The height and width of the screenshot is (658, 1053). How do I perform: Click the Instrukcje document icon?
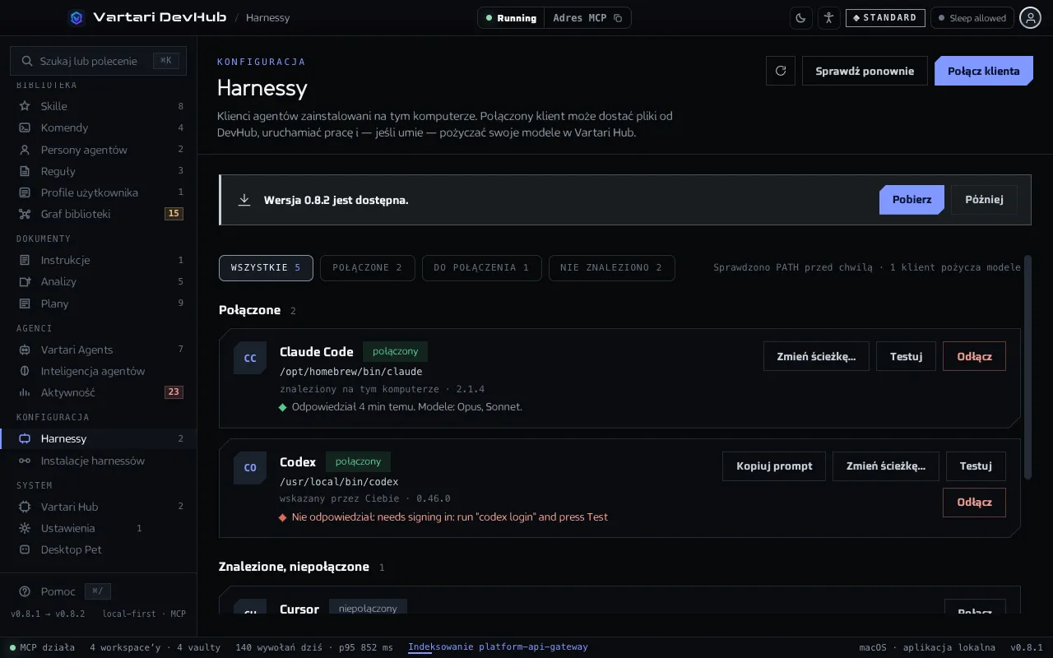click(25, 260)
